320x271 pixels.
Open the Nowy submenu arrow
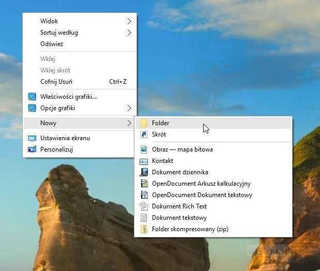[x=129, y=123]
